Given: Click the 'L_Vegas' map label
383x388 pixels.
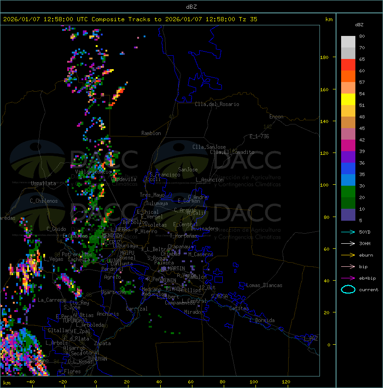Looking at the screenshot, I should (x=53, y=259).
